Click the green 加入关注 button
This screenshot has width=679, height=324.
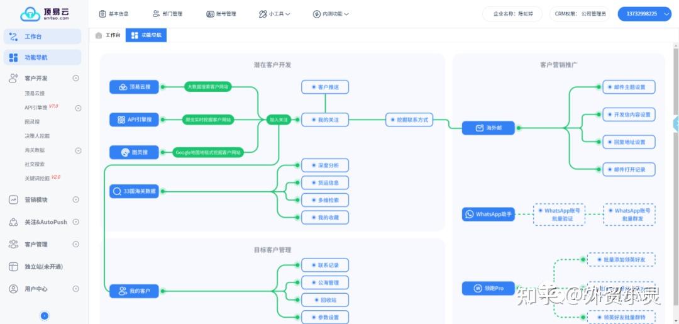point(279,120)
